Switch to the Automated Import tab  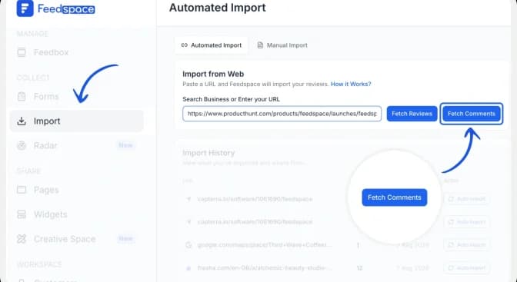[212, 45]
